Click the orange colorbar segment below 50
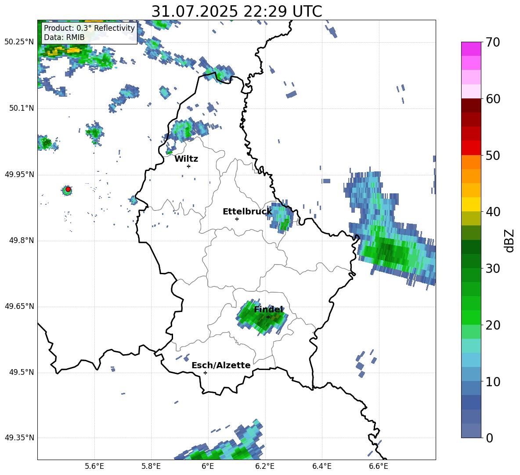The height and width of the screenshot is (475, 520). pos(471,162)
